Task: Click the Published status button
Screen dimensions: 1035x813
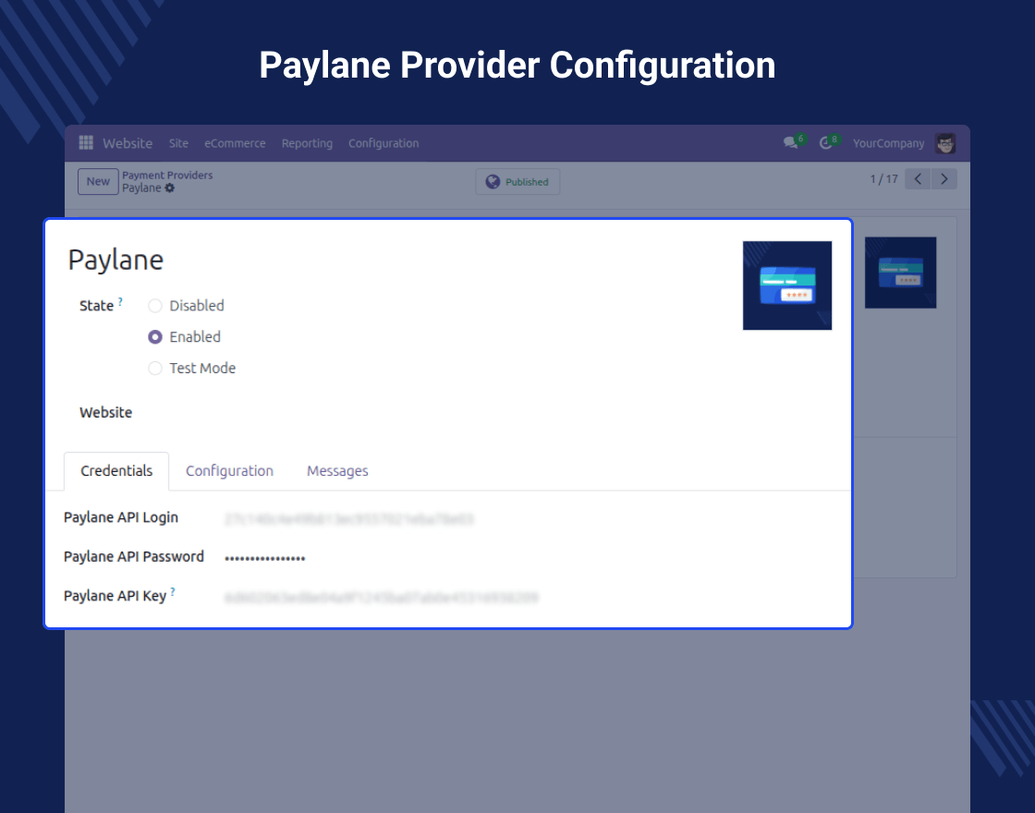Action: pos(517,181)
